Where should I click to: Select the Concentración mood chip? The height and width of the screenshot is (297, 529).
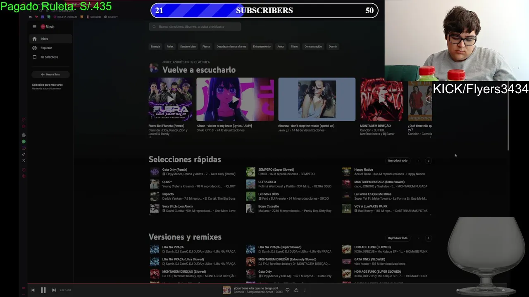[x=313, y=47]
